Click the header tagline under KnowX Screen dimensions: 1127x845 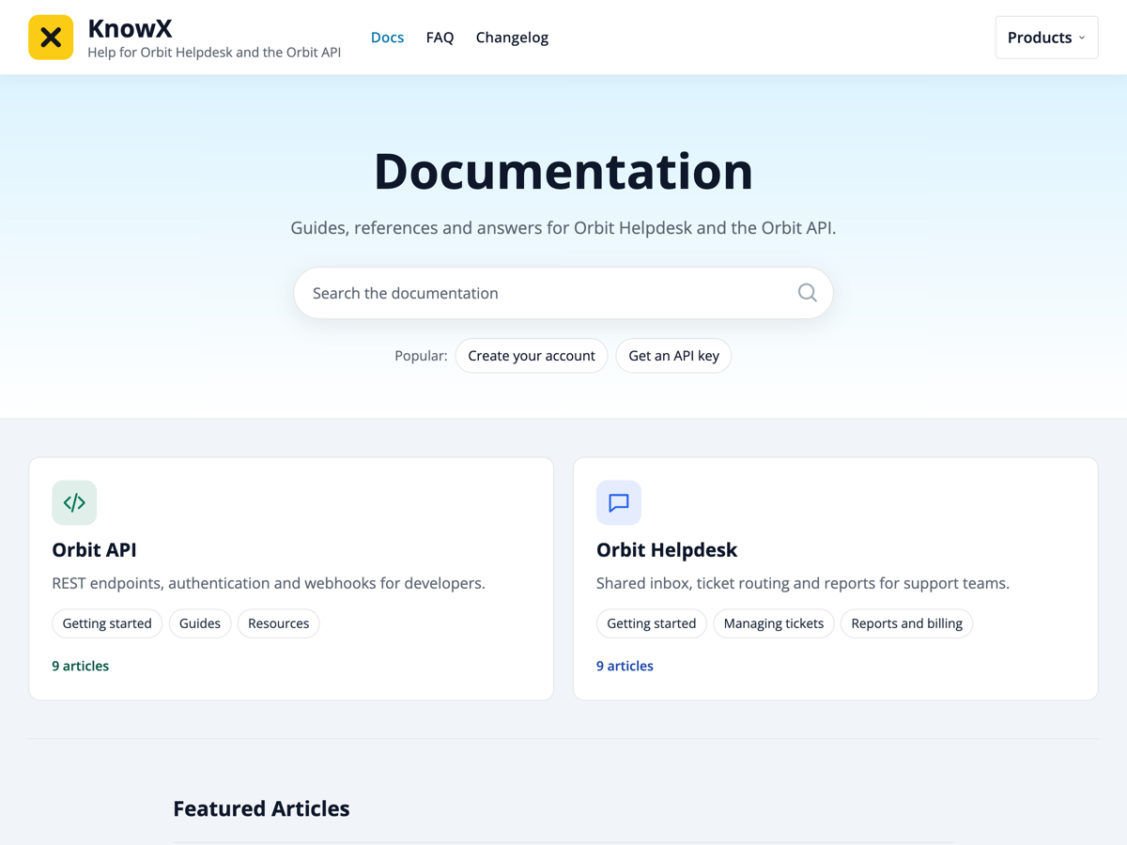214,53
